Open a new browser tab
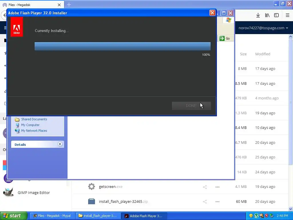 click(69, 5)
